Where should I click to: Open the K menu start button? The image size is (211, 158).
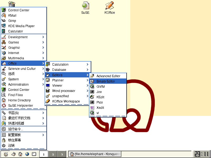coord(5,154)
